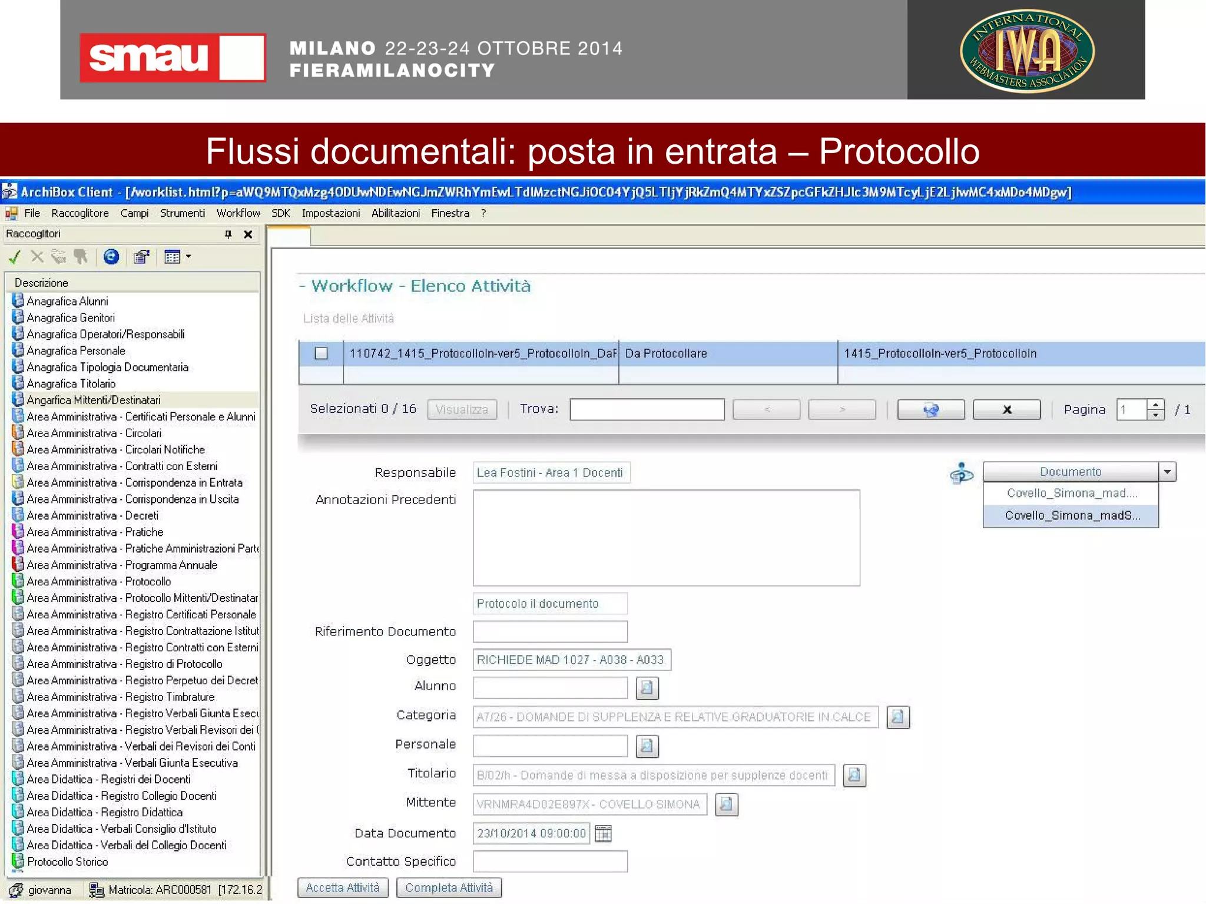Select Area Amministrativa - Registro di Protocollo
Viewport: 1206px width, 904px height.
point(135,664)
